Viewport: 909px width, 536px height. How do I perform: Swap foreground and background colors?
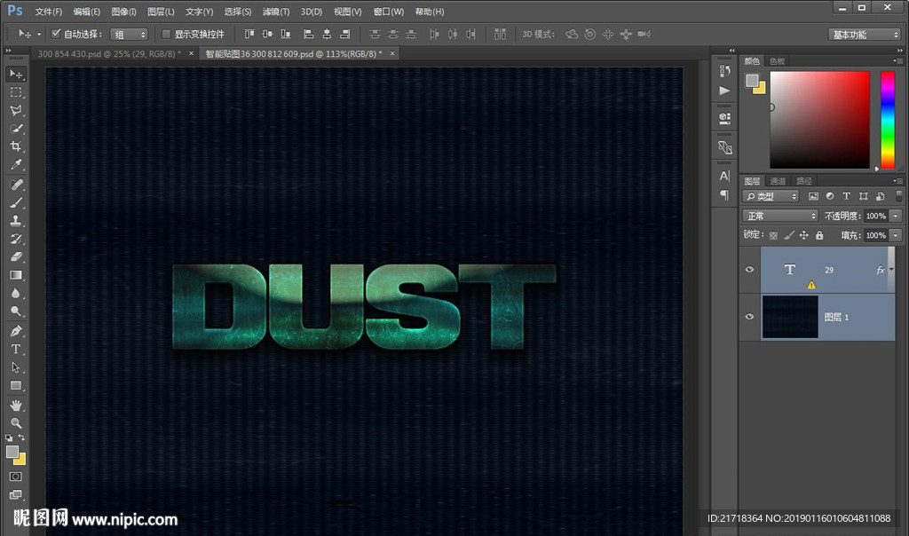(x=21, y=437)
